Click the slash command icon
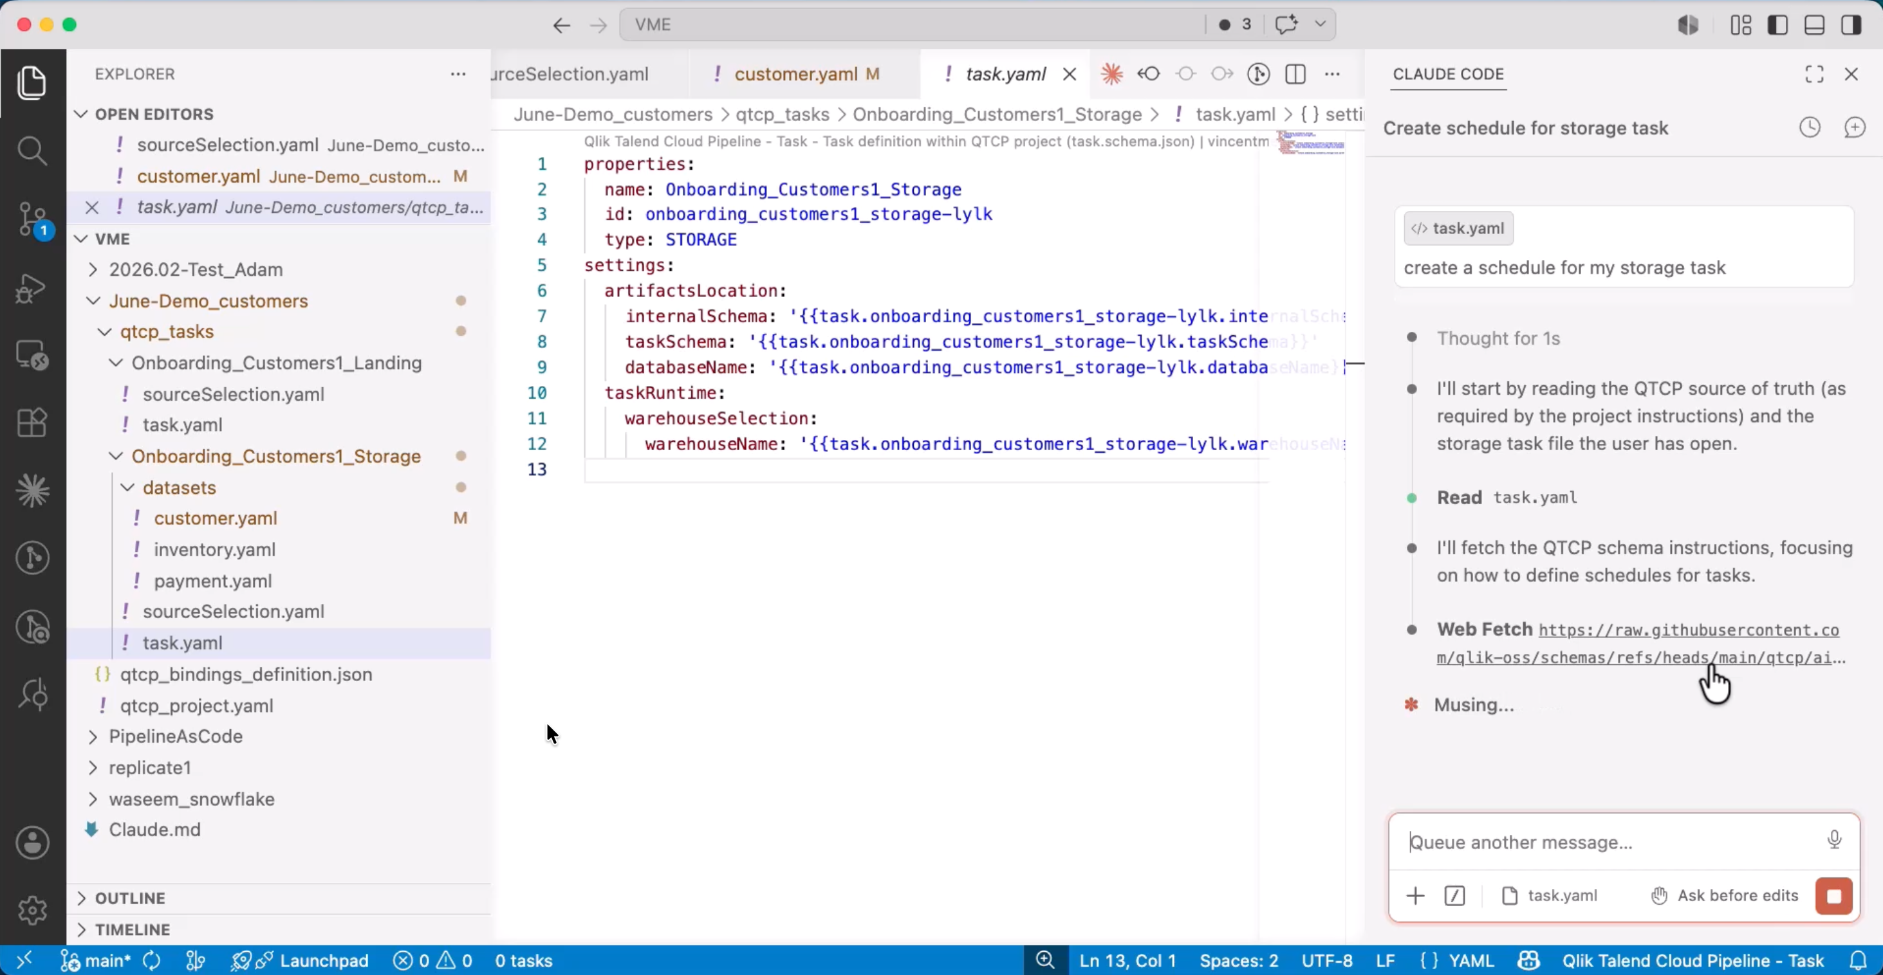This screenshot has width=1883, height=975. click(x=1454, y=895)
